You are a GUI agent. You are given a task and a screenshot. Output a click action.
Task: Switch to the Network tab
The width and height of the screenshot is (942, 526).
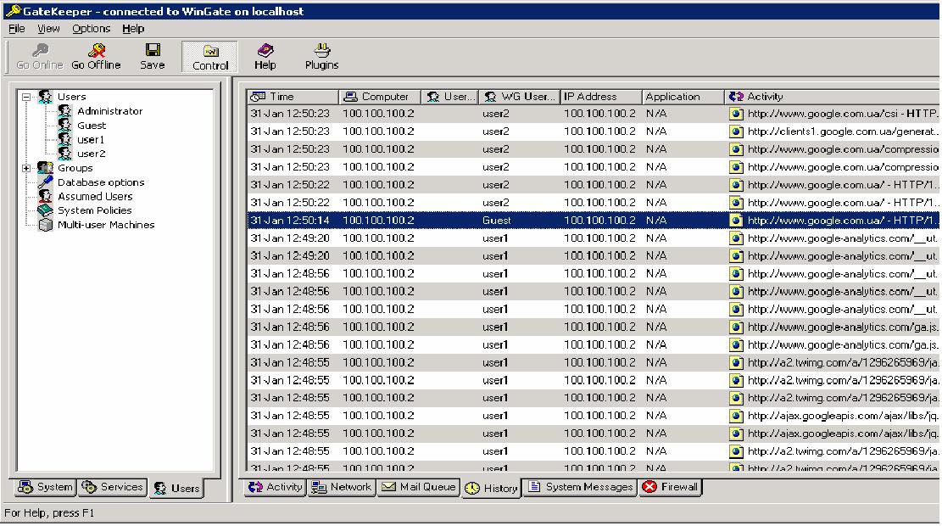341,487
